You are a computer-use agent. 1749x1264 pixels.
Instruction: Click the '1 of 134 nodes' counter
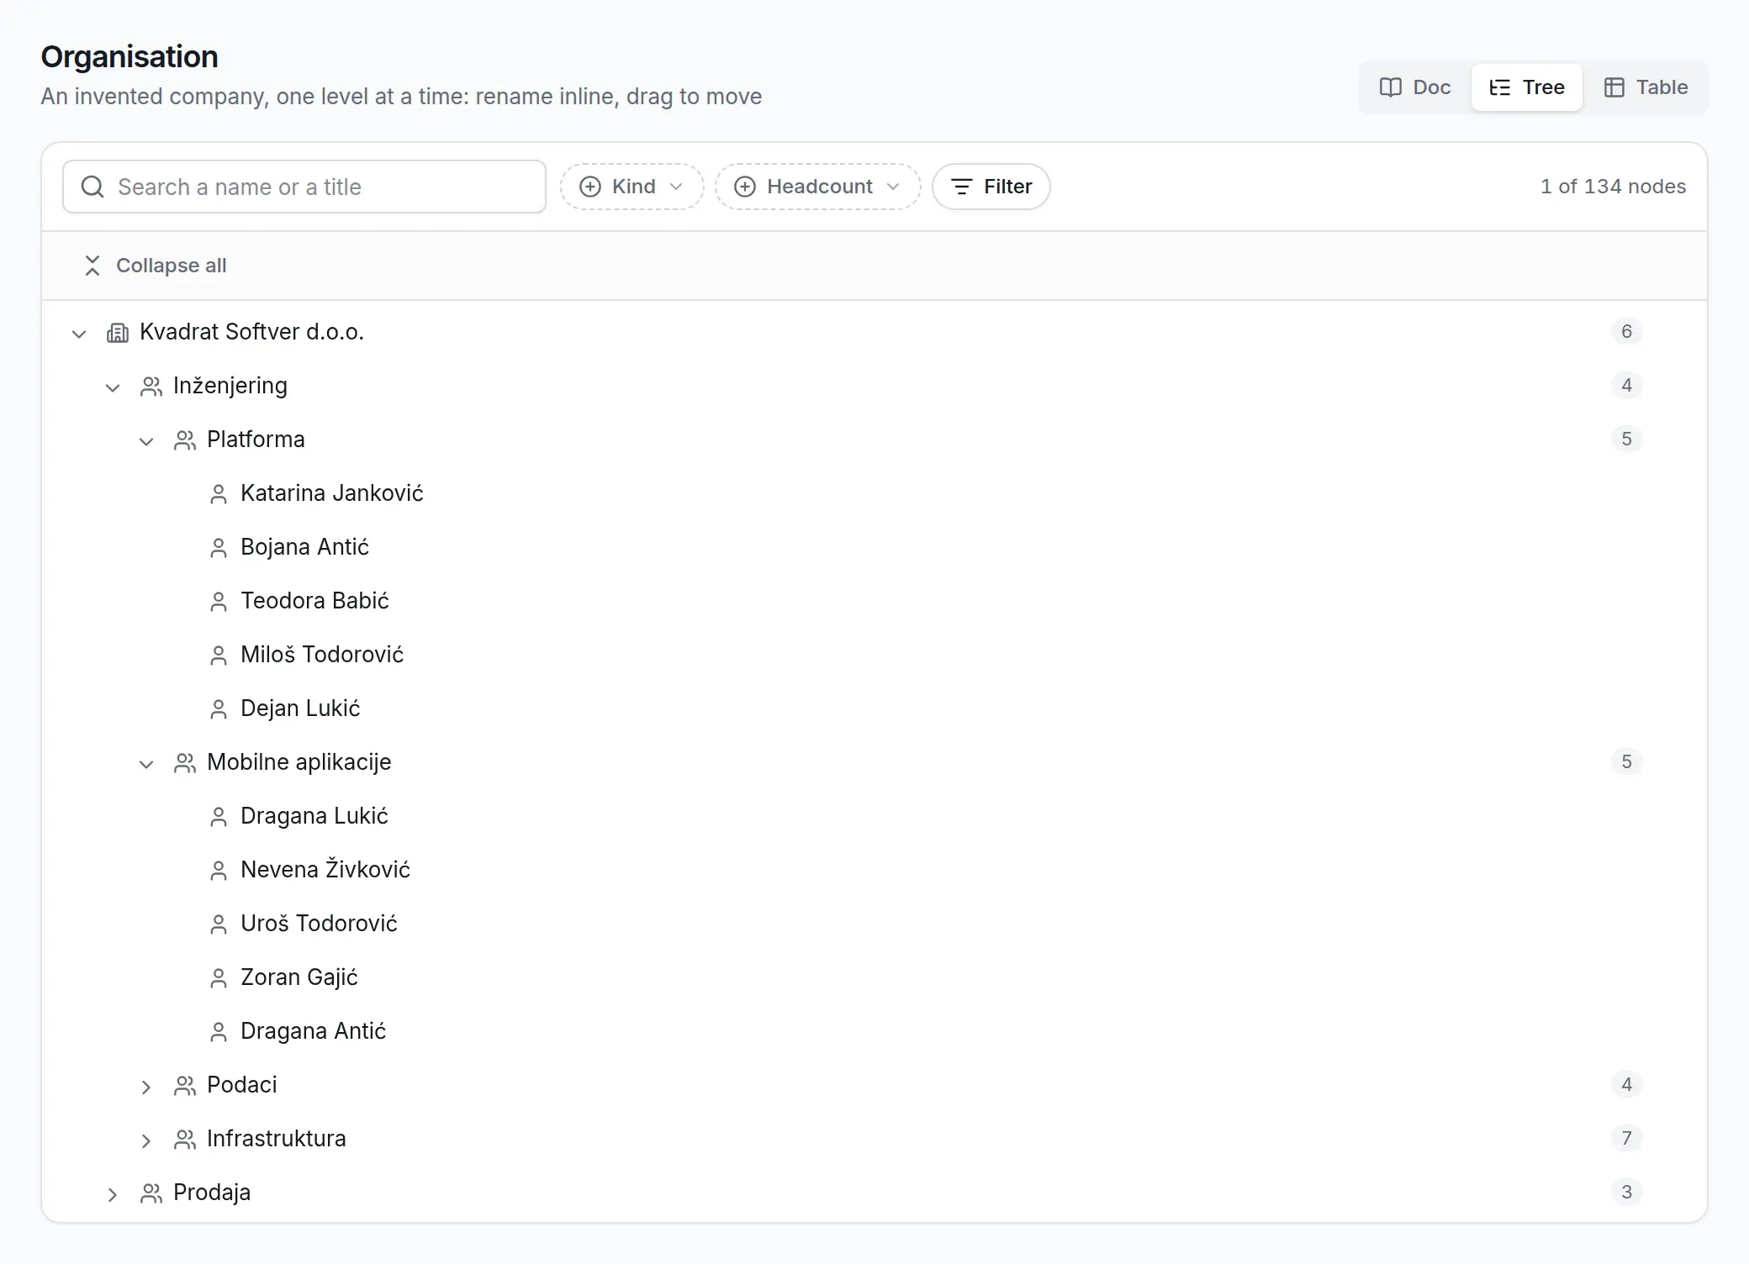1613,187
